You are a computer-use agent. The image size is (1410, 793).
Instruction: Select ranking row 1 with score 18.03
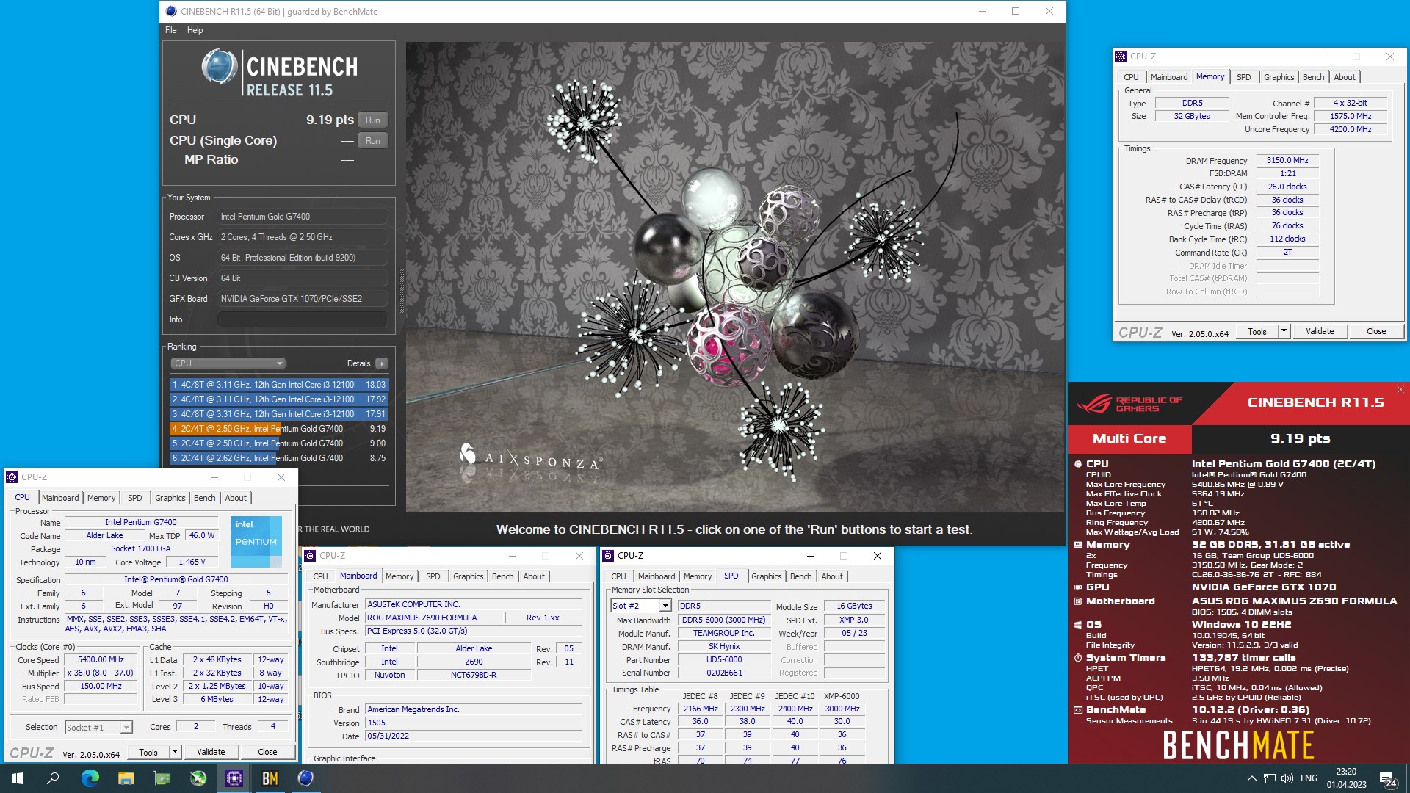[278, 385]
